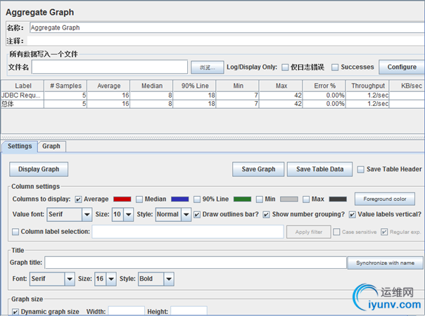Click the Error % column header
The width and height of the screenshot is (425, 316).
[324, 86]
